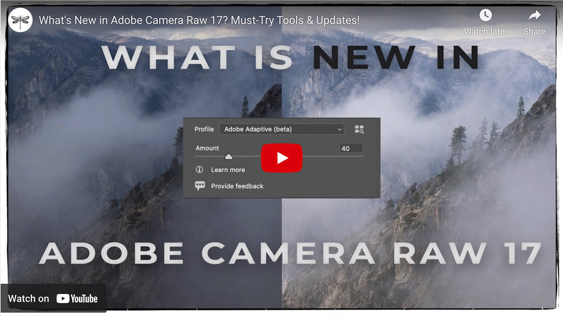
Task: Click Provide feedback text
Action: pos(237,186)
